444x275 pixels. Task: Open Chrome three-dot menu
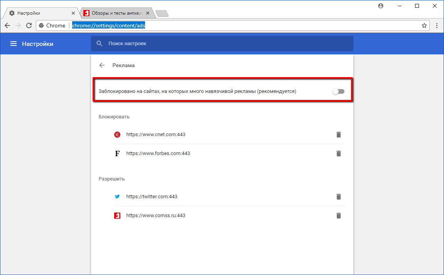437,25
